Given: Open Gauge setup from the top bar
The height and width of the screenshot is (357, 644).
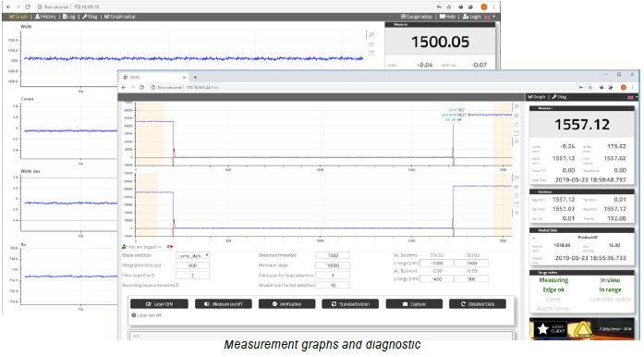Looking at the screenshot, I should tap(417, 17).
